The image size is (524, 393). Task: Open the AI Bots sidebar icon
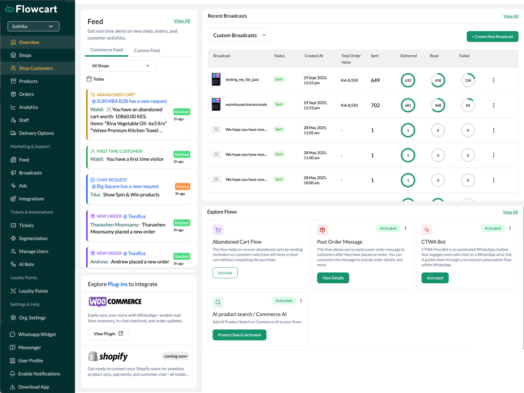(x=13, y=264)
